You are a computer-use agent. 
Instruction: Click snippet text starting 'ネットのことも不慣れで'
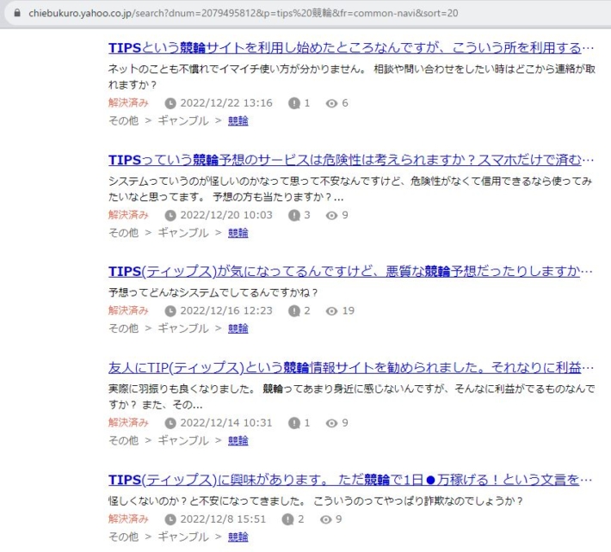[x=352, y=77]
